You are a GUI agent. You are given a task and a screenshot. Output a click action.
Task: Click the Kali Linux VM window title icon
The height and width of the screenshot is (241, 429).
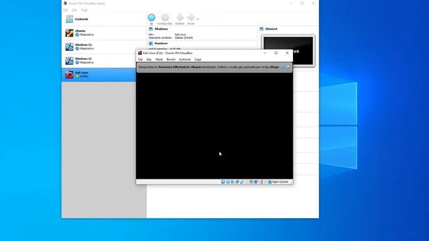tap(140, 53)
